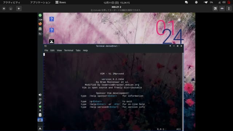Click the display rectangle icon in MX panel
The height and width of the screenshot is (131, 233).
click(40, 99)
